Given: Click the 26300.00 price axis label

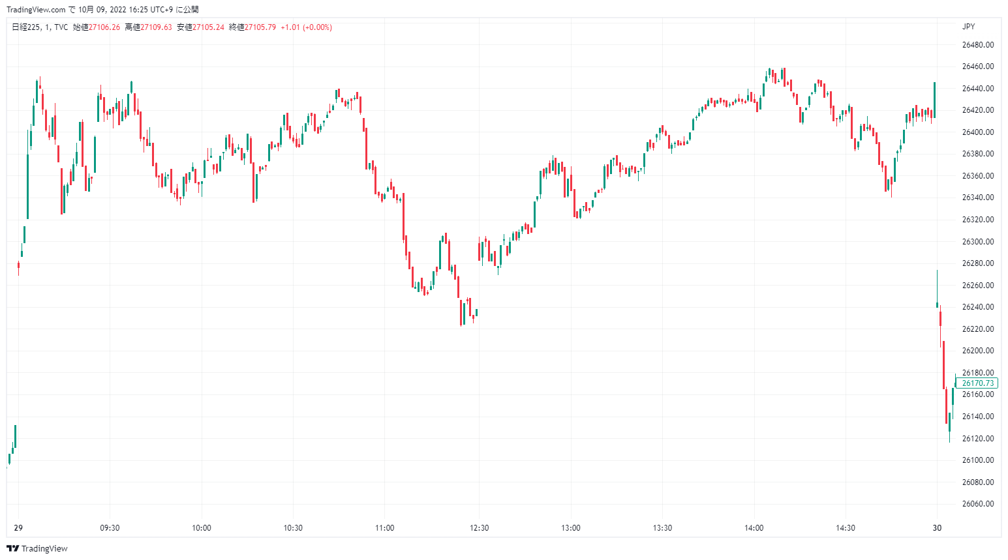Looking at the screenshot, I should (978, 242).
